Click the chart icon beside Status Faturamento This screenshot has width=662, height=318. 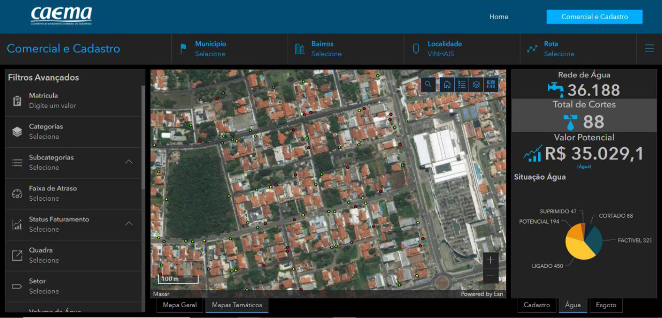click(17, 225)
